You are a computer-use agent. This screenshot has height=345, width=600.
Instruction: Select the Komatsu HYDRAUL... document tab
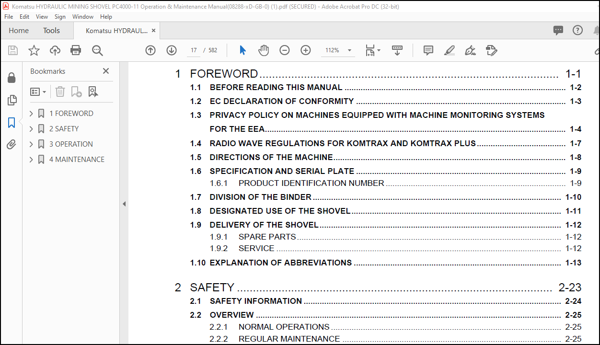click(116, 31)
